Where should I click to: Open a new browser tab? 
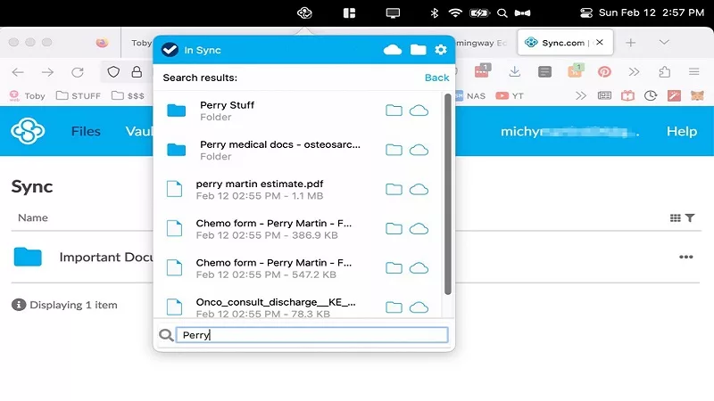pyautogui.click(x=631, y=43)
